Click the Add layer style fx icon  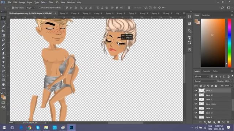(x=205, y=122)
